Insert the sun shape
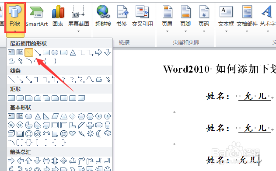The image size is (276, 171). [x=90, y=134]
